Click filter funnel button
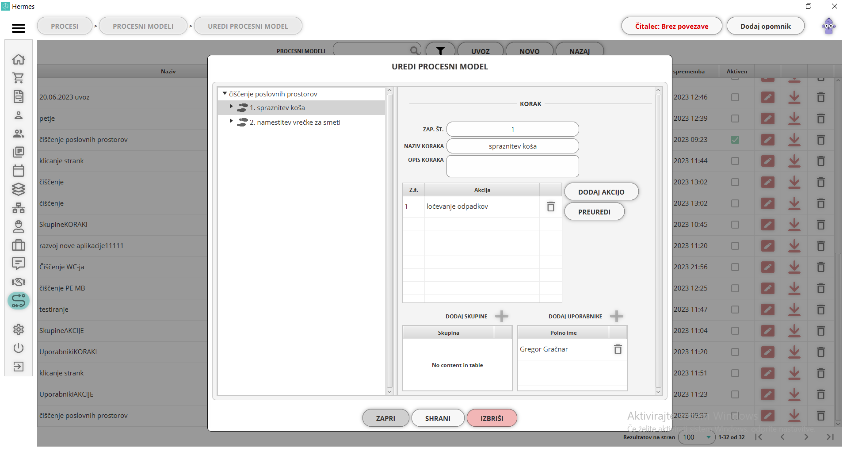 coord(440,51)
